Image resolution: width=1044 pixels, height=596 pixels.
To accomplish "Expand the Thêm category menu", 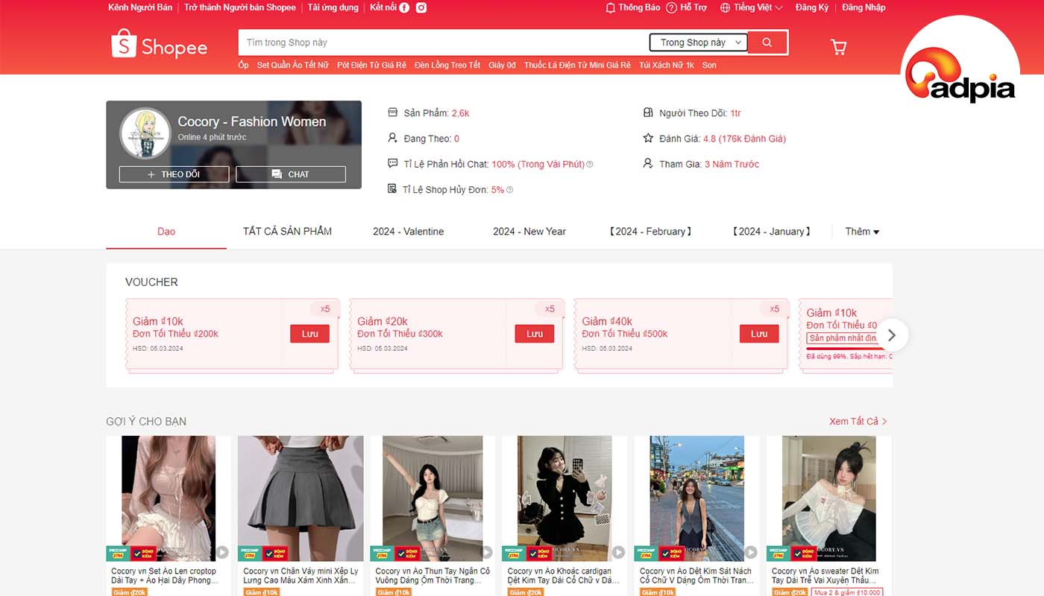I will coord(862,232).
